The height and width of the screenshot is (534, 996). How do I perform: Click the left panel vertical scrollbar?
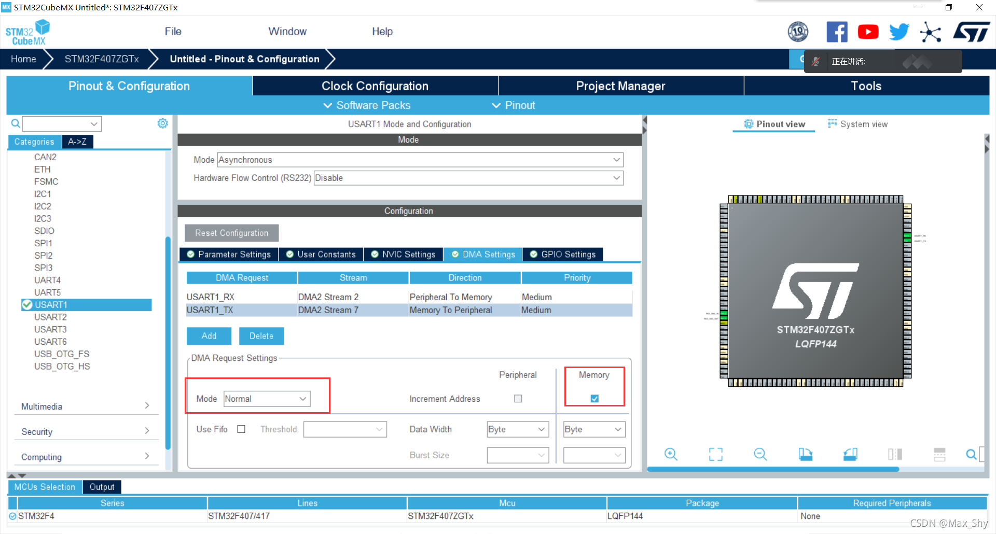(168, 343)
